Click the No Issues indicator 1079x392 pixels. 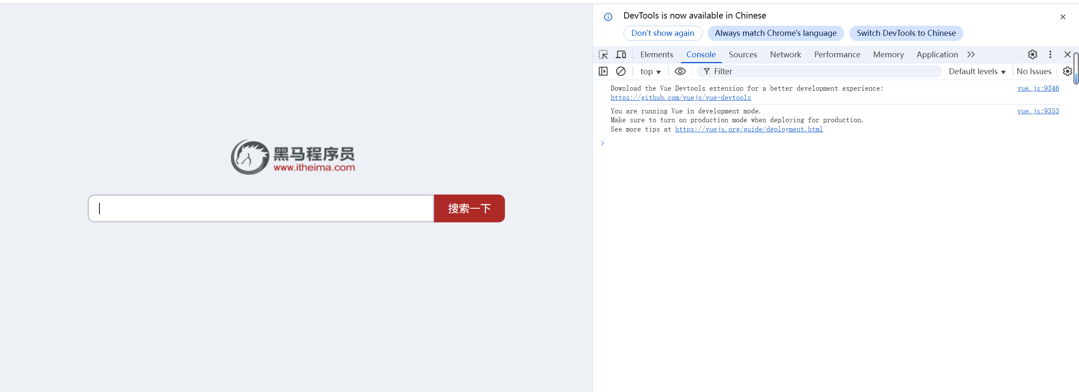1034,71
